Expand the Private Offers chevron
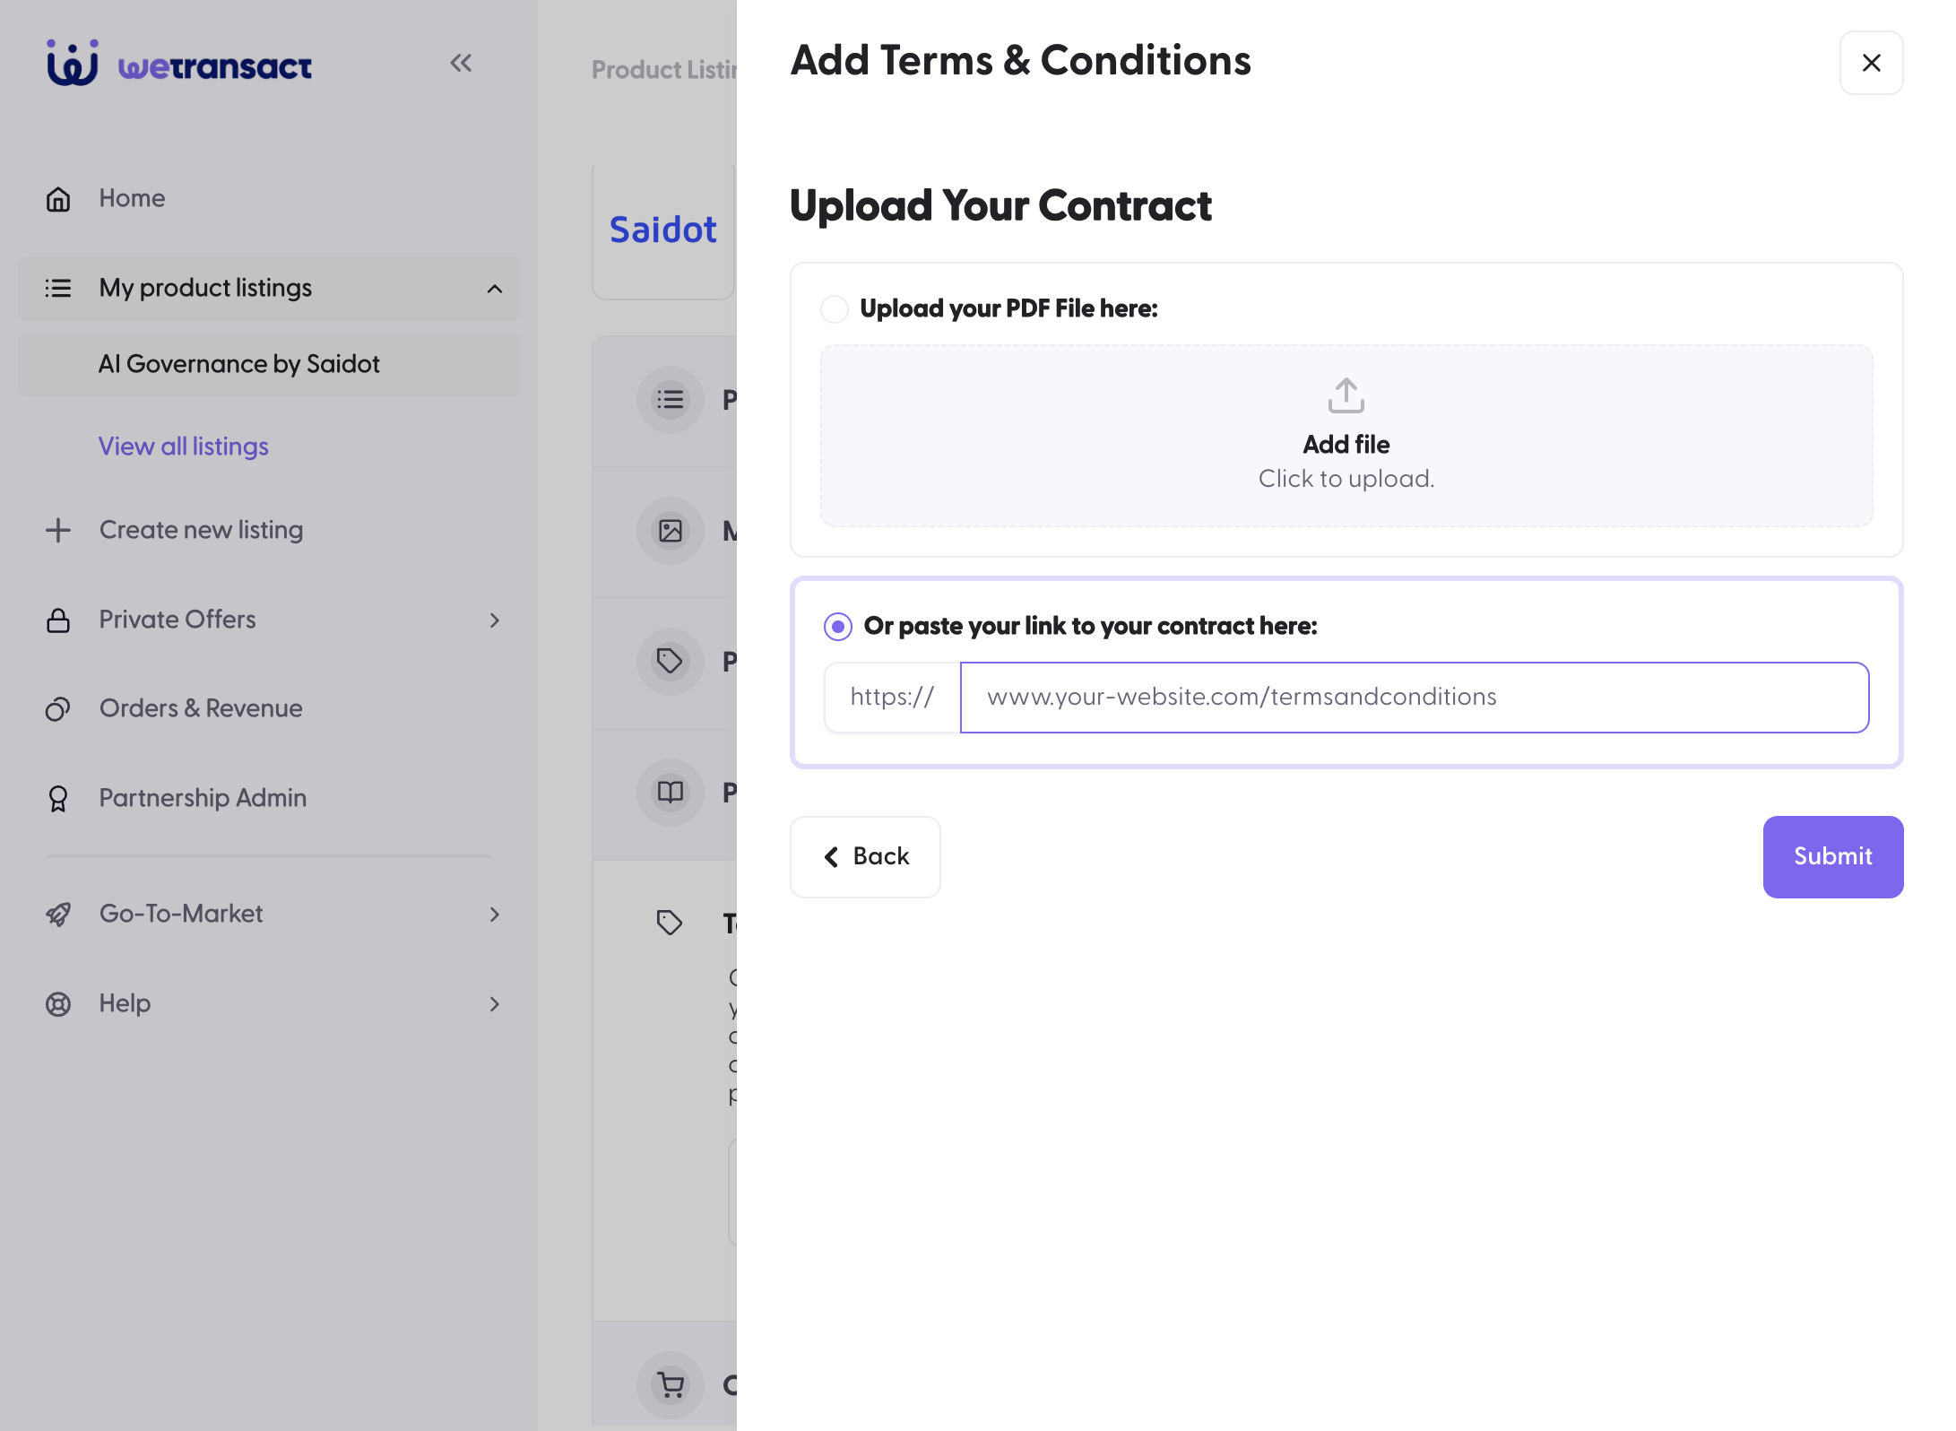 (495, 620)
